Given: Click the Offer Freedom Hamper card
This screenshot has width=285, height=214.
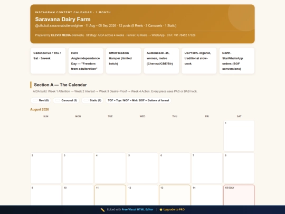Looking at the screenshot, I should point(123,61).
